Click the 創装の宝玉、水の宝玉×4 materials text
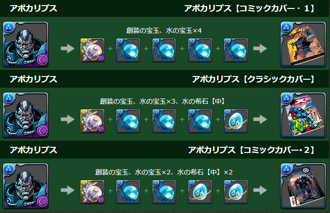This screenshot has height=213, width=330. coord(164,30)
